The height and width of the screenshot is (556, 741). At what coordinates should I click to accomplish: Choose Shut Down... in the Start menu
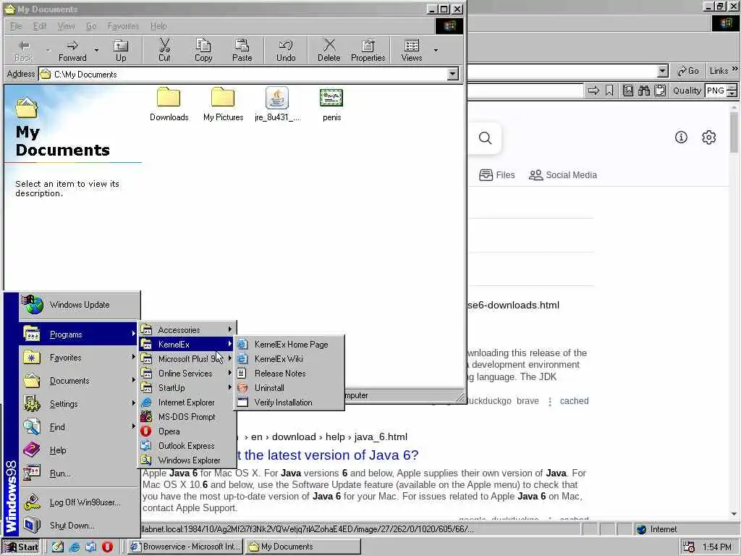pyautogui.click(x=80, y=526)
